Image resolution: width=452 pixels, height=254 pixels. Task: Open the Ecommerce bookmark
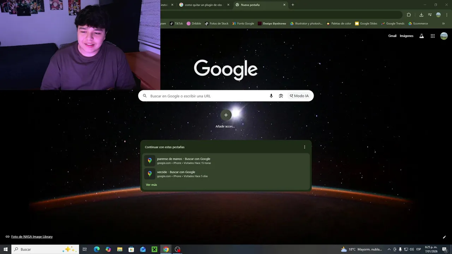(x=418, y=24)
